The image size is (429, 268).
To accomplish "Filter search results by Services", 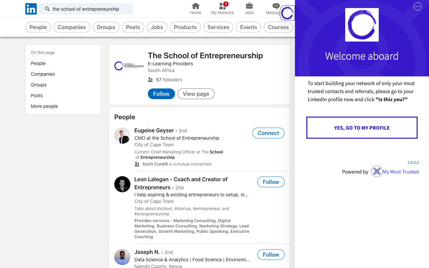I will click(219, 27).
